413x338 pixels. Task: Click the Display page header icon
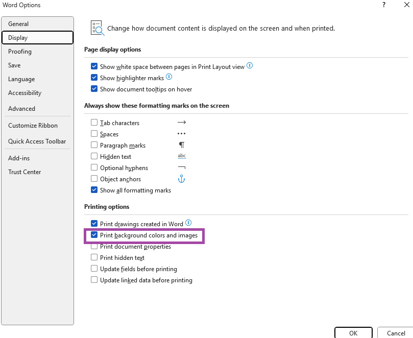pyautogui.click(x=97, y=28)
